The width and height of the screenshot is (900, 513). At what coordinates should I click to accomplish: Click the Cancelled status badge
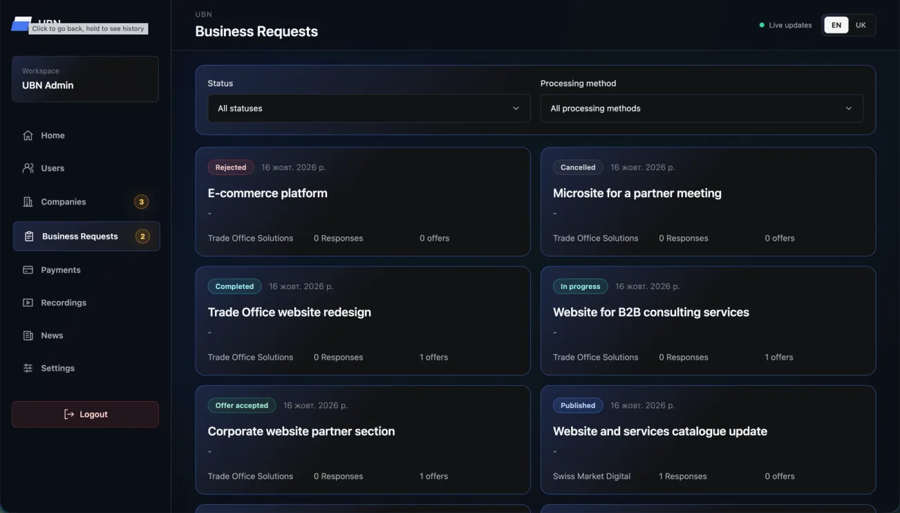(x=578, y=167)
